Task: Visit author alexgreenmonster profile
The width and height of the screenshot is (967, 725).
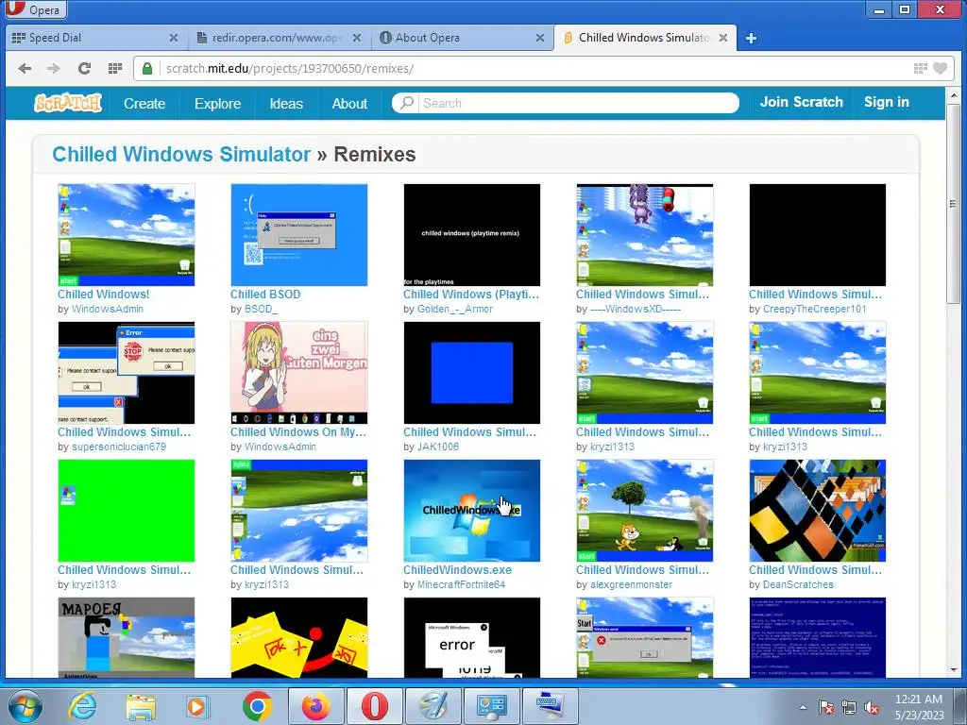Action: 632,584
